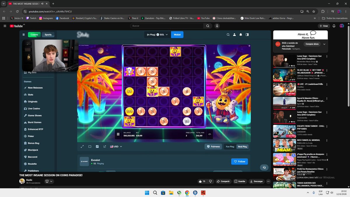Open File Explorer from the taskbar
350x197 pixels.
(x=171, y=193)
